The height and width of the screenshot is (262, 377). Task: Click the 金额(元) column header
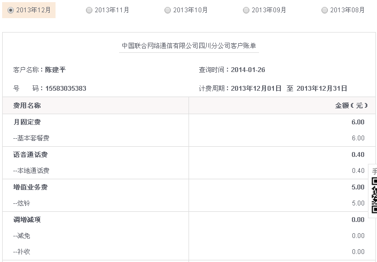(351, 106)
